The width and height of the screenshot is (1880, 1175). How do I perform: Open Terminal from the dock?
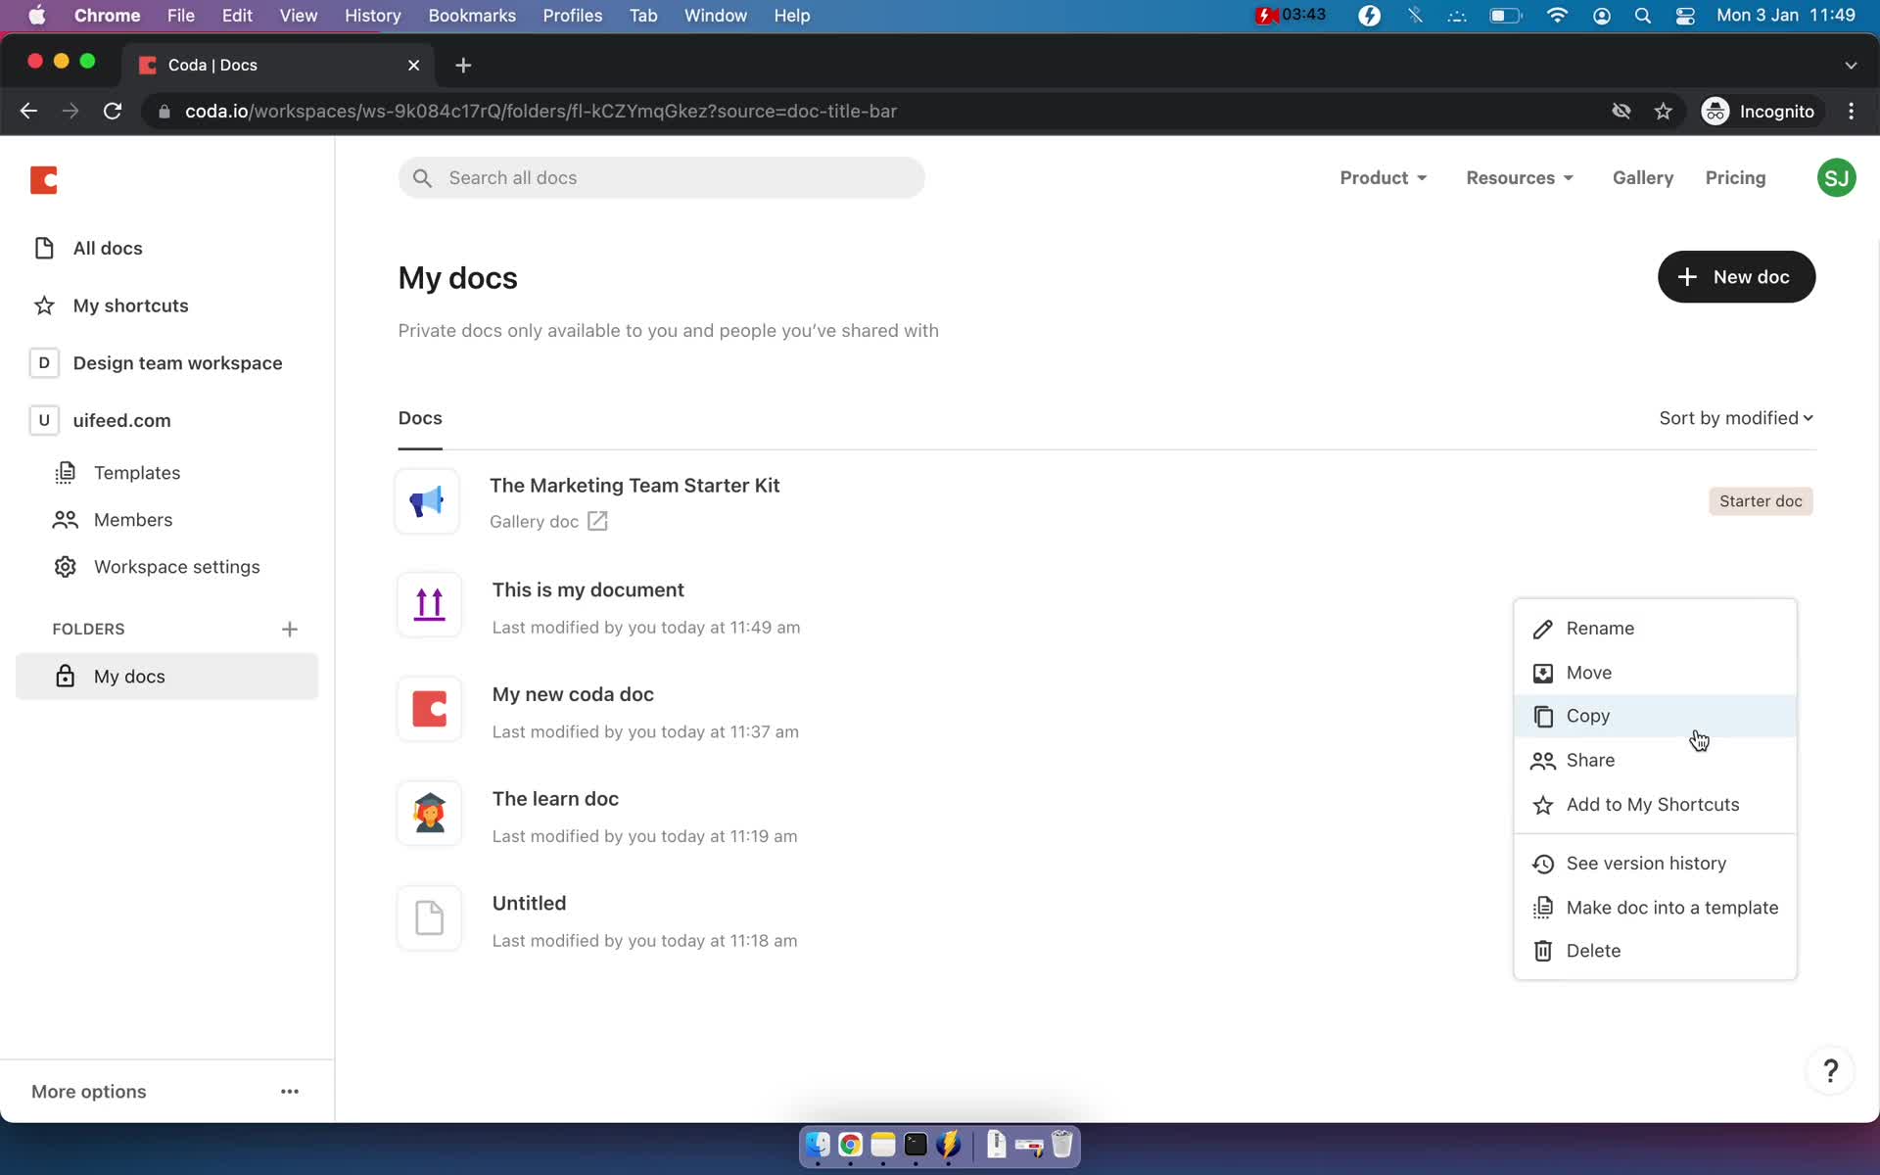click(x=916, y=1145)
